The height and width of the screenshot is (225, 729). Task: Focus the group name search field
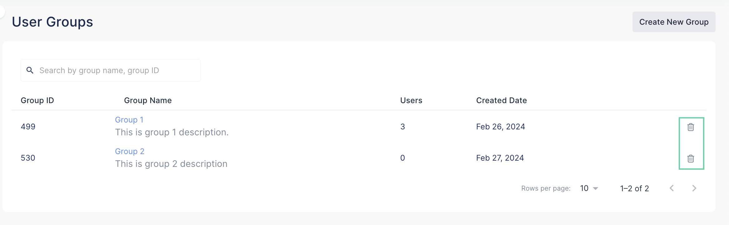tap(116, 70)
